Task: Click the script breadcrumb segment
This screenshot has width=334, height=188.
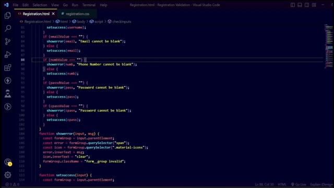Action: point(99,21)
